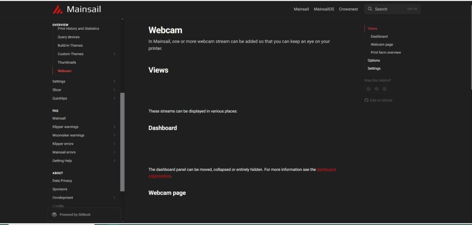Expand the Slicer sidebar section
This screenshot has height=225, width=472.
pos(114,90)
